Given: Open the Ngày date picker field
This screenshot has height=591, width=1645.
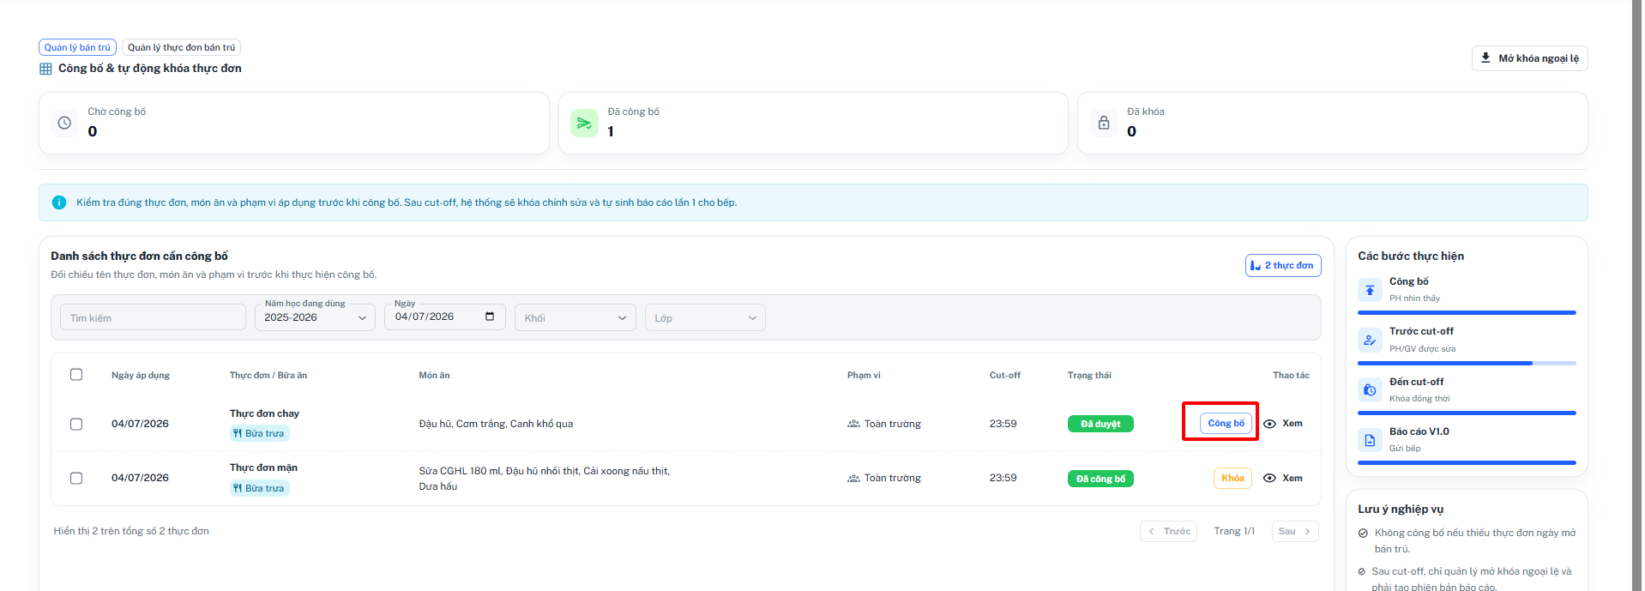Looking at the screenshot, I should (x=445, y=317).
